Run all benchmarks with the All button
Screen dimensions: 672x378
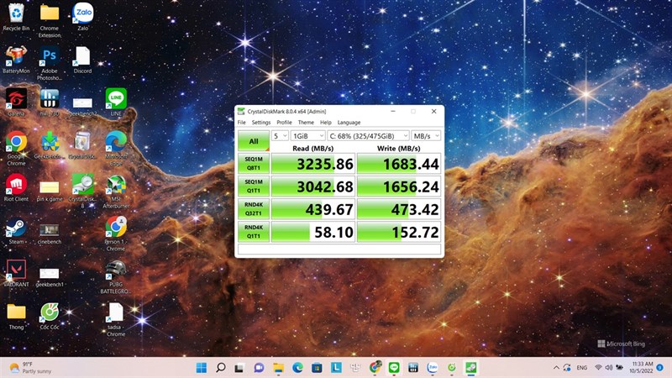tap(254, 141)
